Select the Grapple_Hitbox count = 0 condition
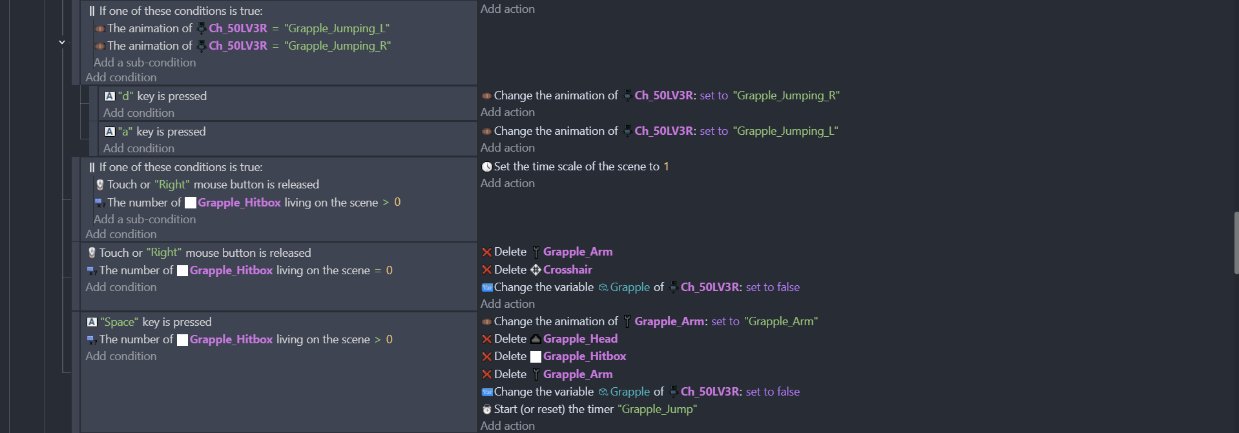Screen dimensions: 1239x433 coord(245,270)
